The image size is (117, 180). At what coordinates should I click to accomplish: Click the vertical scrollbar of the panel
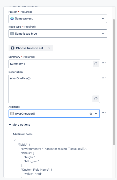pyautogui.click(x=114, y=82)
